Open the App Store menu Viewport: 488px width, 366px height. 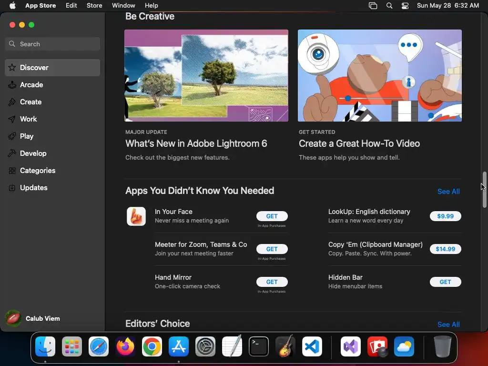(x=41, y=6)
